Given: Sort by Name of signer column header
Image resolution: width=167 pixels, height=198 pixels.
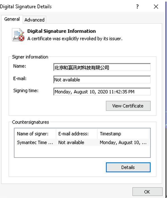Looking at the screenshot, I should click(35, 134).
